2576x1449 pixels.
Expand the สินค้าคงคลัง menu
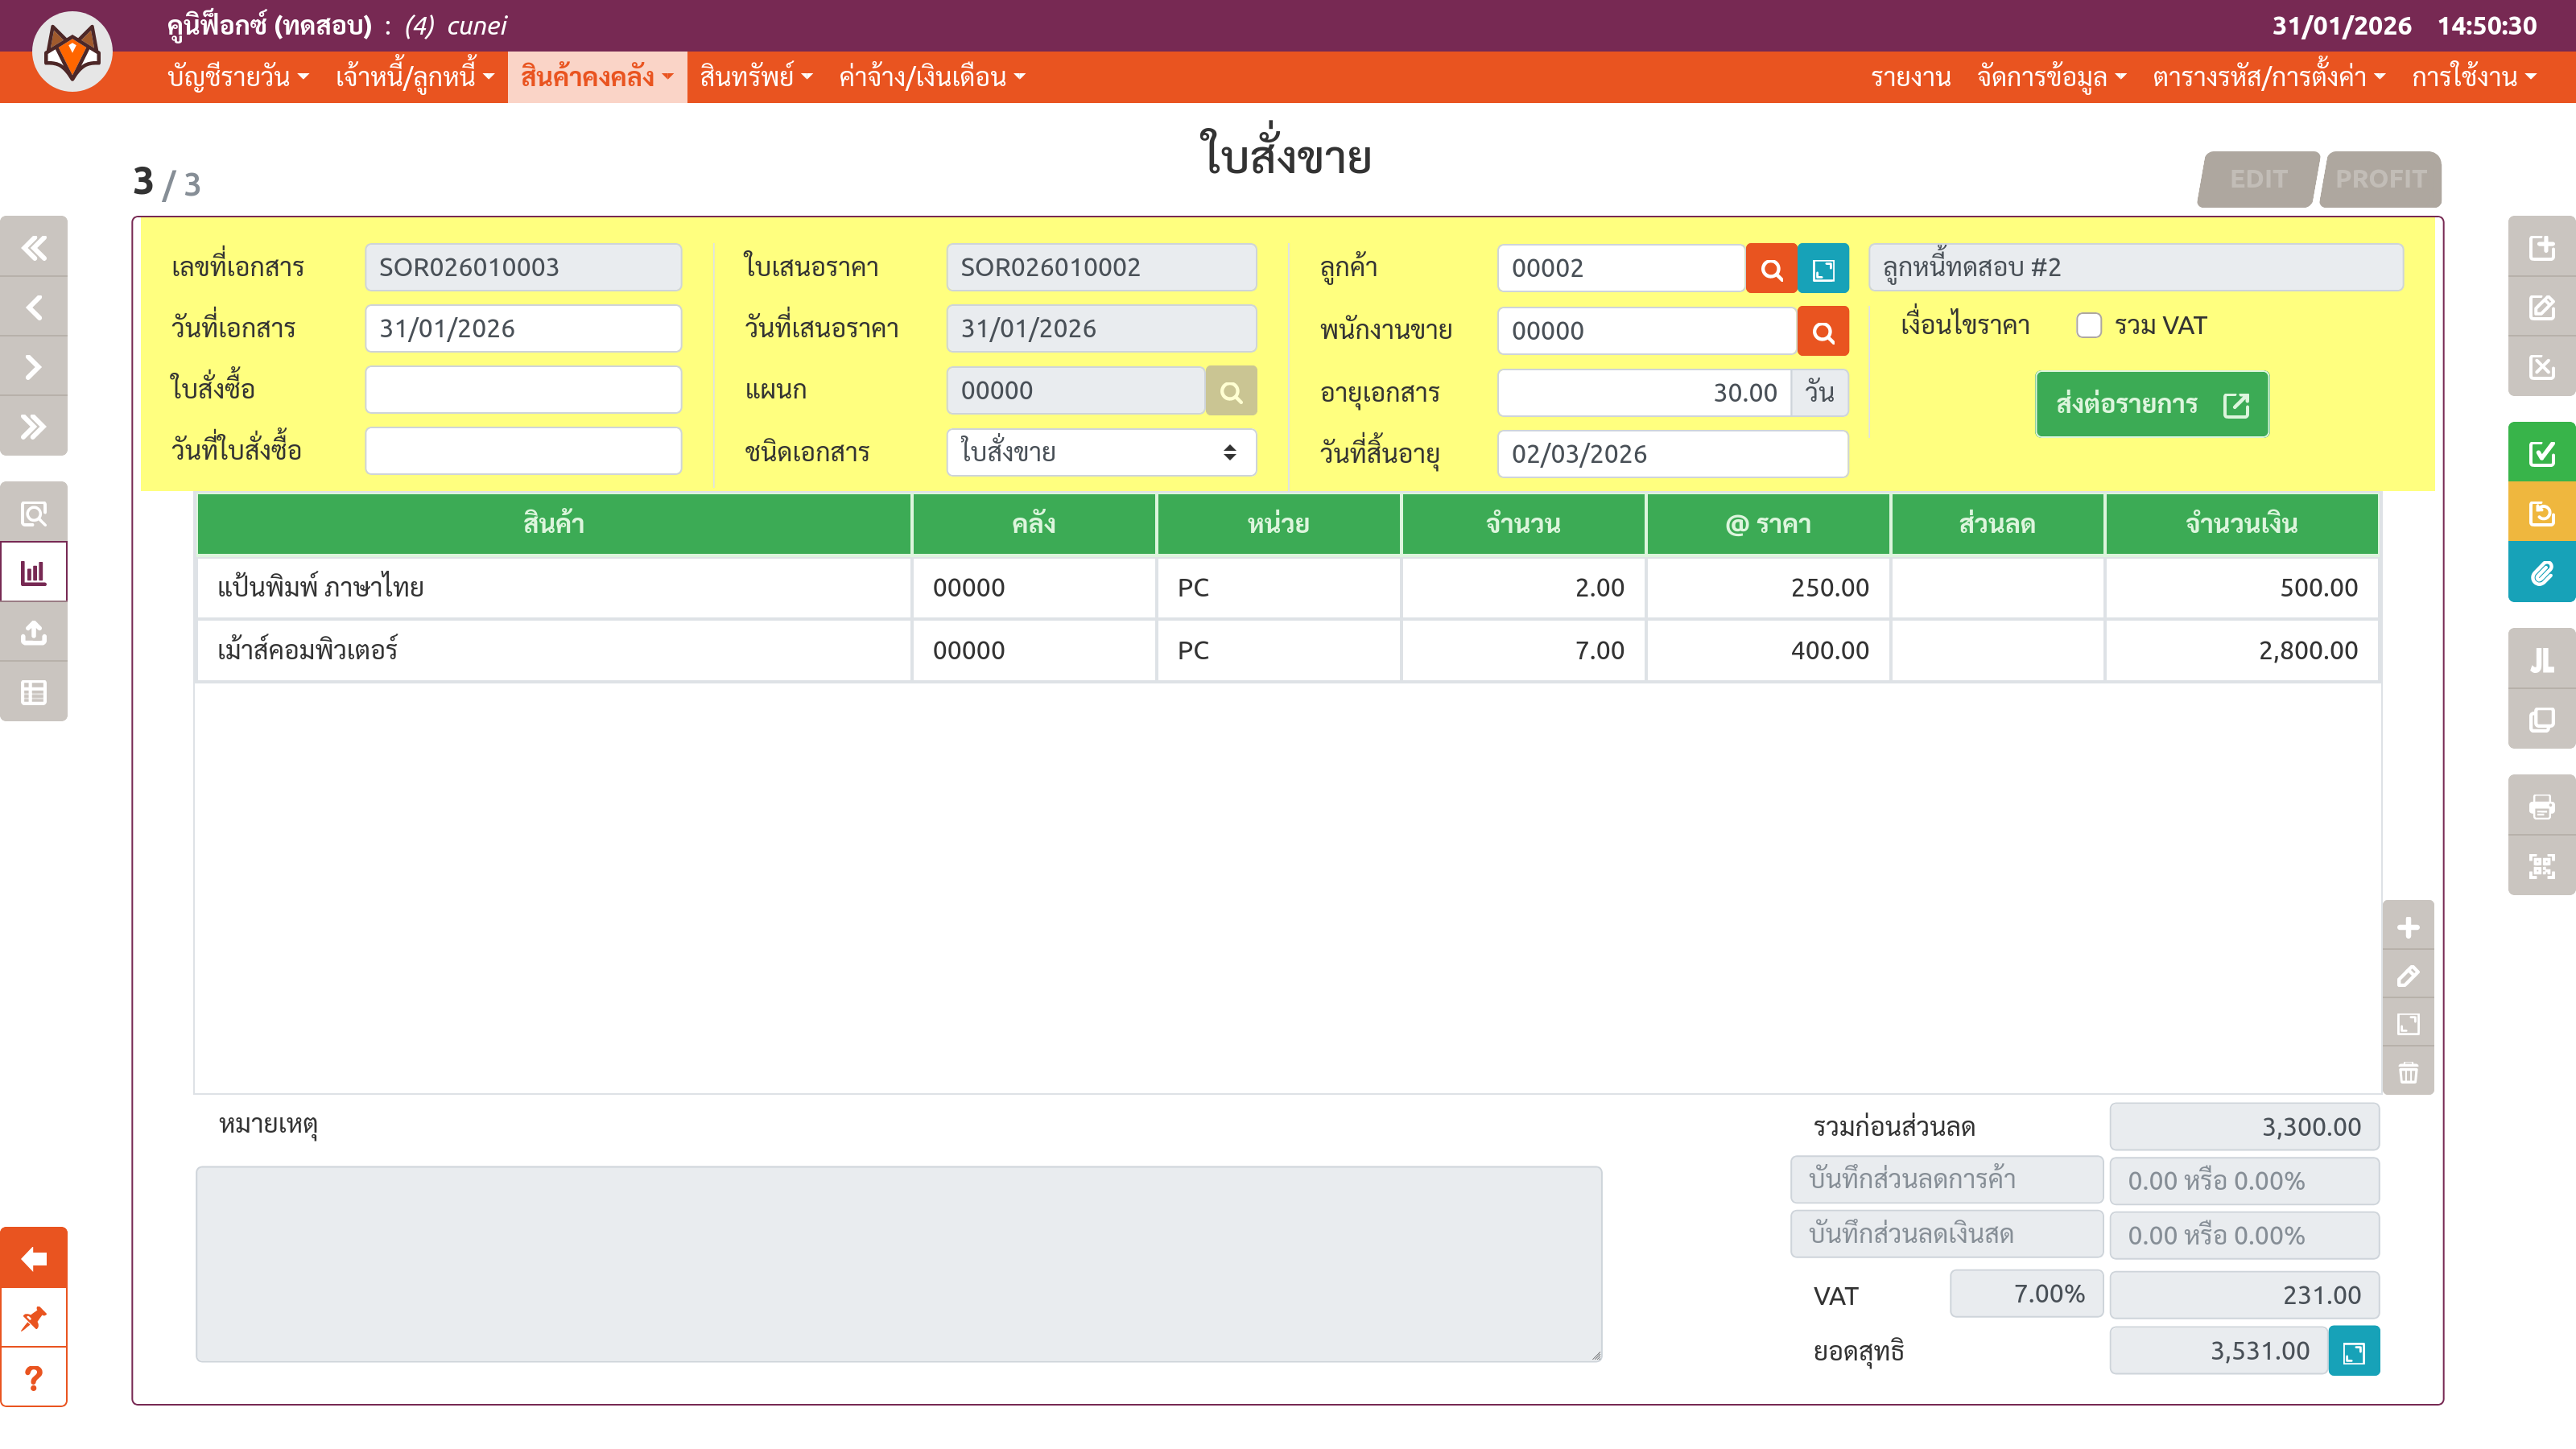click(596, 77)
